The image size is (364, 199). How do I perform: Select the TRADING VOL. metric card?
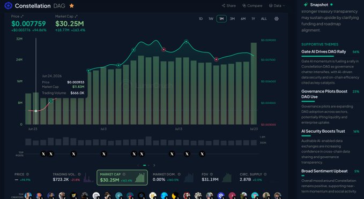(x=73, y=177)
